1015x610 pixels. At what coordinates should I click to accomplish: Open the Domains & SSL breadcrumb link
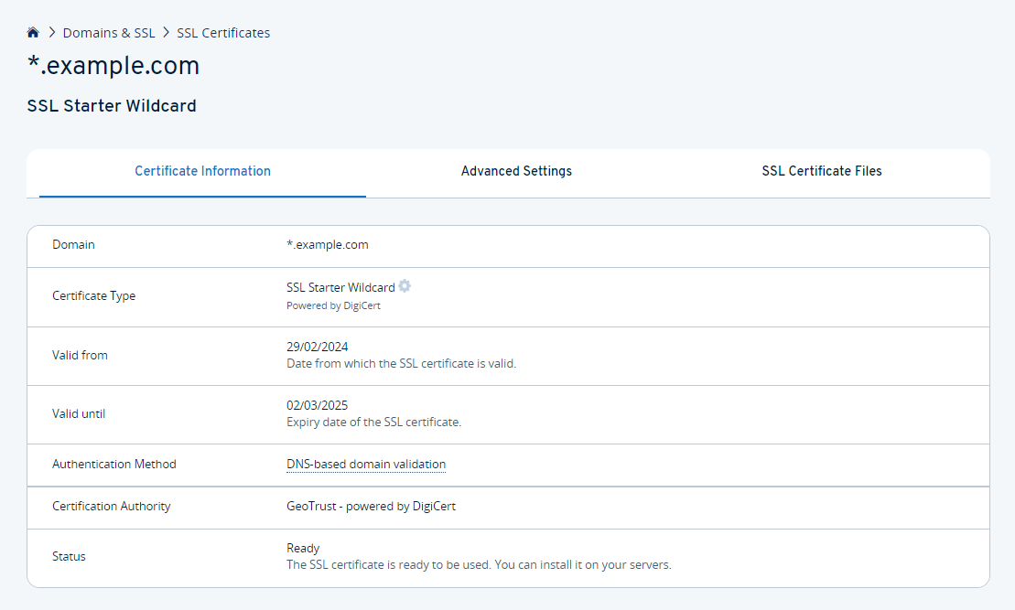[x=109, y=33]
